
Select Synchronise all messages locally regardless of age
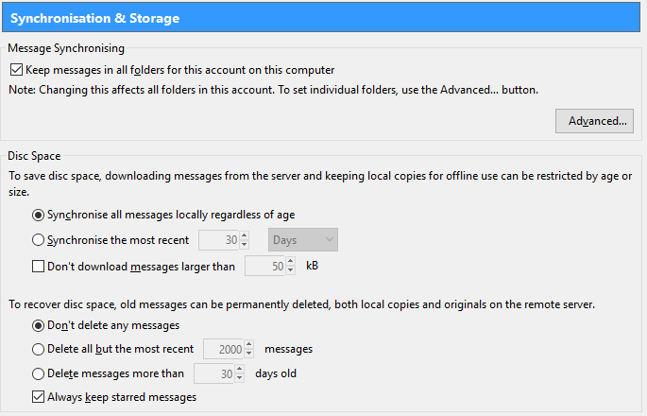click(x=38, y=216)
